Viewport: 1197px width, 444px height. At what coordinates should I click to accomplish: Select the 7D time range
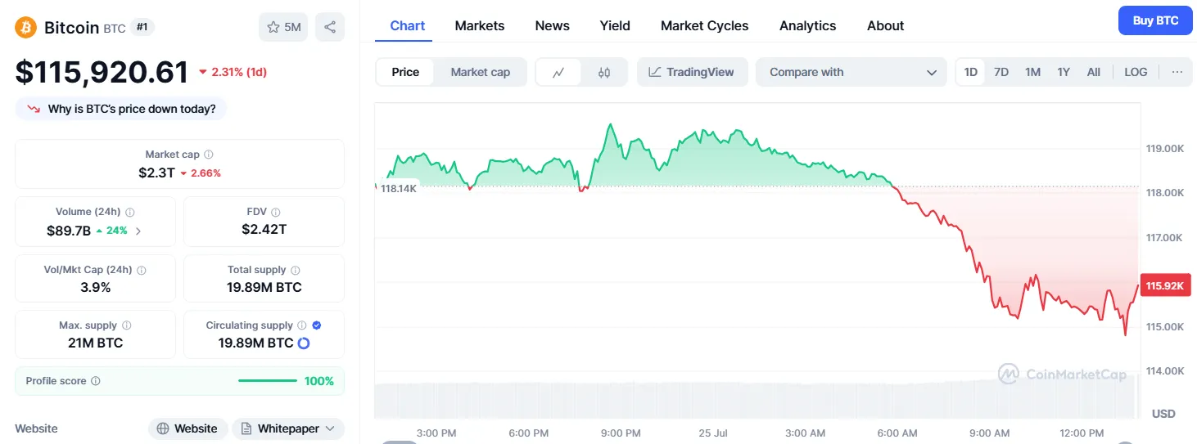pyautogui.click(x=1001, y=72)
